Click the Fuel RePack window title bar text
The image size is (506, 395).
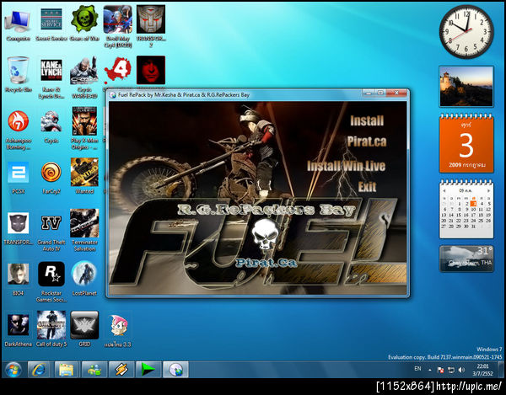click(x=184, y=94)
